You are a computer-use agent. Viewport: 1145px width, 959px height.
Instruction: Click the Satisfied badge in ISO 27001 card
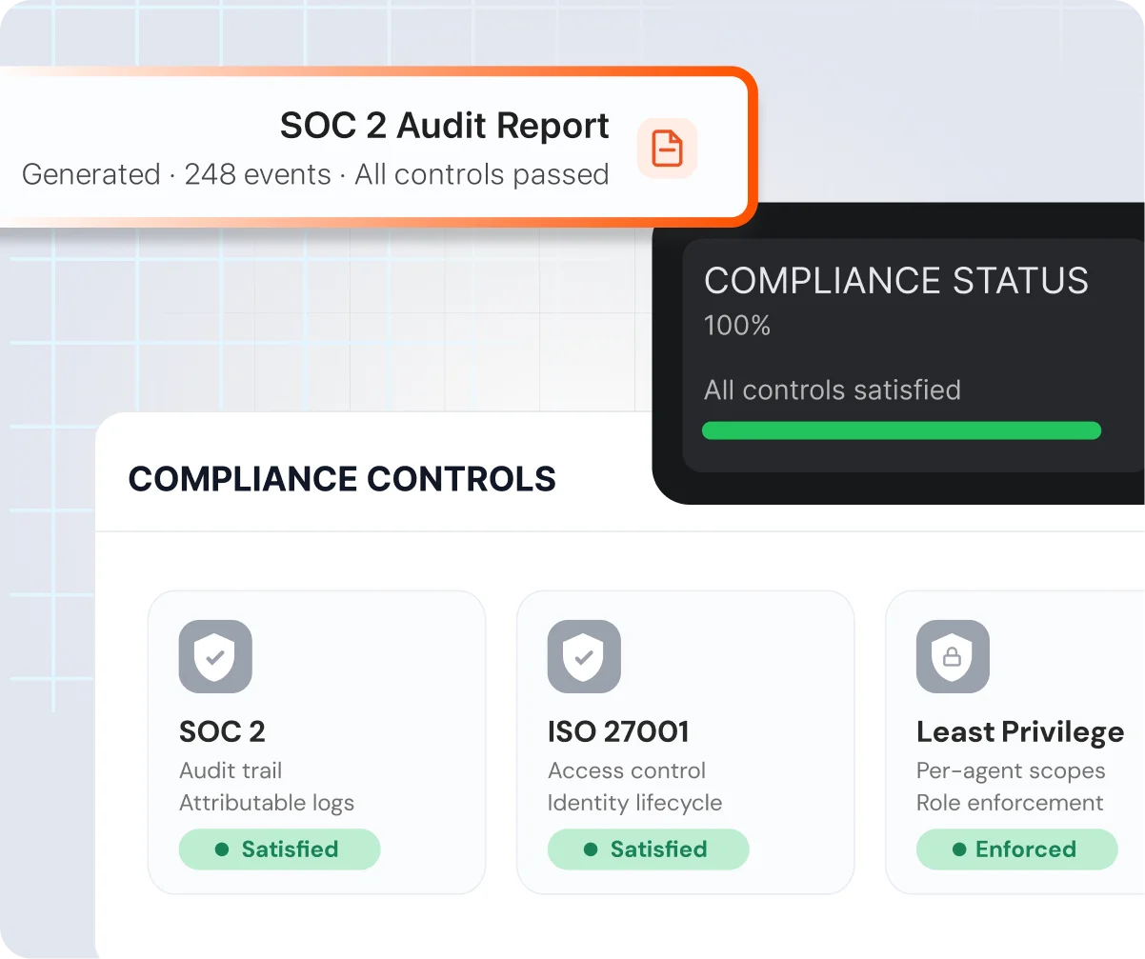coord(648,849)
